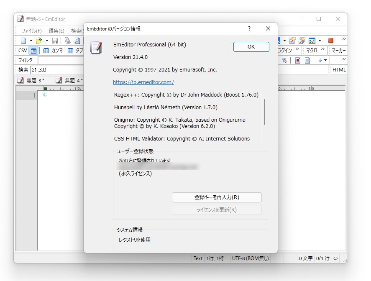Image resolution: width=371 pixels, height=281 pixels.
Task: Click the 登録キーを再入力(R) button
Action: point(217,197)
